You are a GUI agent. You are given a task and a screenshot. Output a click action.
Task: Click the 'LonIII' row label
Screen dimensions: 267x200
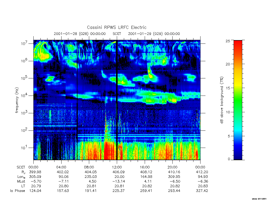pos(21,177)
